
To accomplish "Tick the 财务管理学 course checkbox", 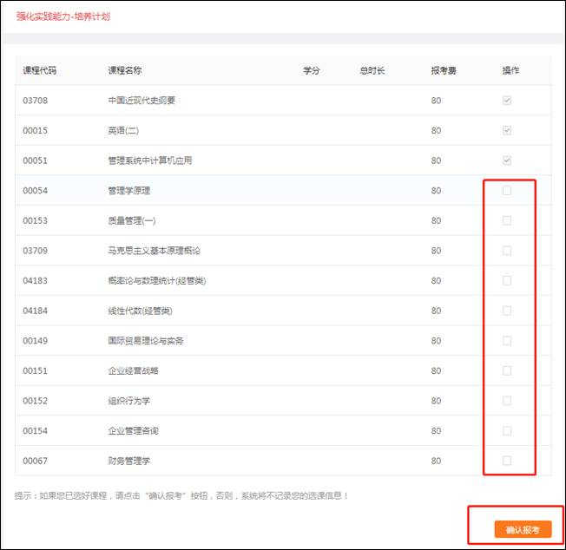I will click(507, 461).
